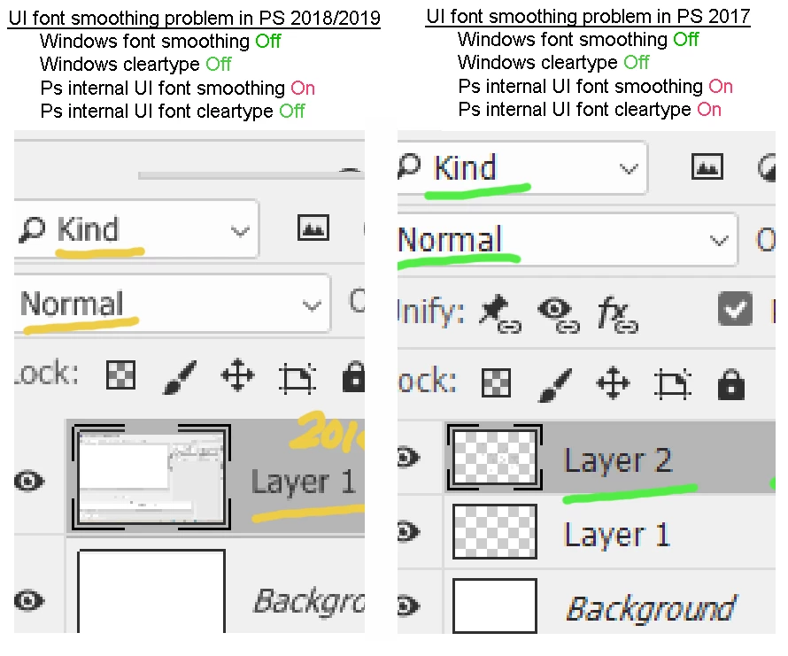Click unify layer style fx icon in PS 2017 panel
Viewport: 788px width, 656px height.
(x=618, y=314)
